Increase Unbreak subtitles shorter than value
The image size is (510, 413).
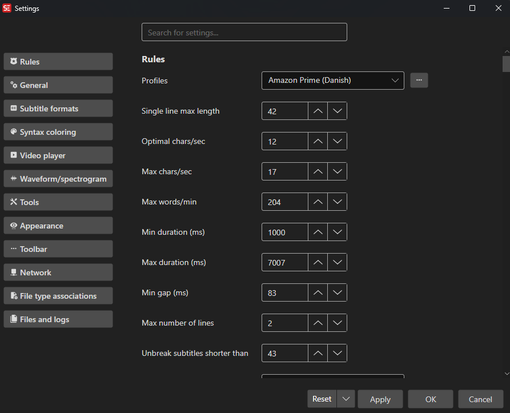[x=318, y=353]
